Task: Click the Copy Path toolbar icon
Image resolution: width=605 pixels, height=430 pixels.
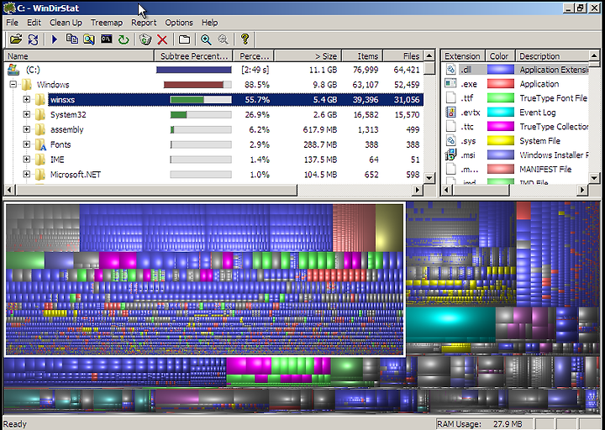Action: pos(72,39)
